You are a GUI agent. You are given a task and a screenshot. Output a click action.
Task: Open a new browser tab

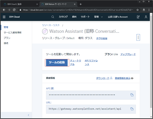pyautogui.click(x=81, y=4)
